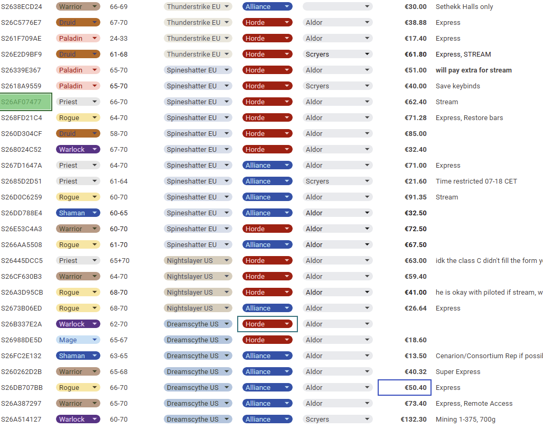Viewport: 543px width, 428px height.
Task: Select the green highlighted cell S26AF07477
Action: [x=26, y=102]
